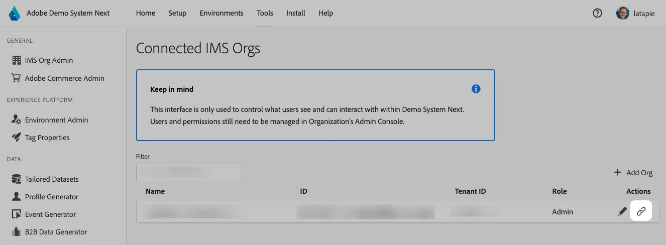This screenshot has width=666, height=245.
Task: Click the DATA section label
Action: click(x=14, y=159)
